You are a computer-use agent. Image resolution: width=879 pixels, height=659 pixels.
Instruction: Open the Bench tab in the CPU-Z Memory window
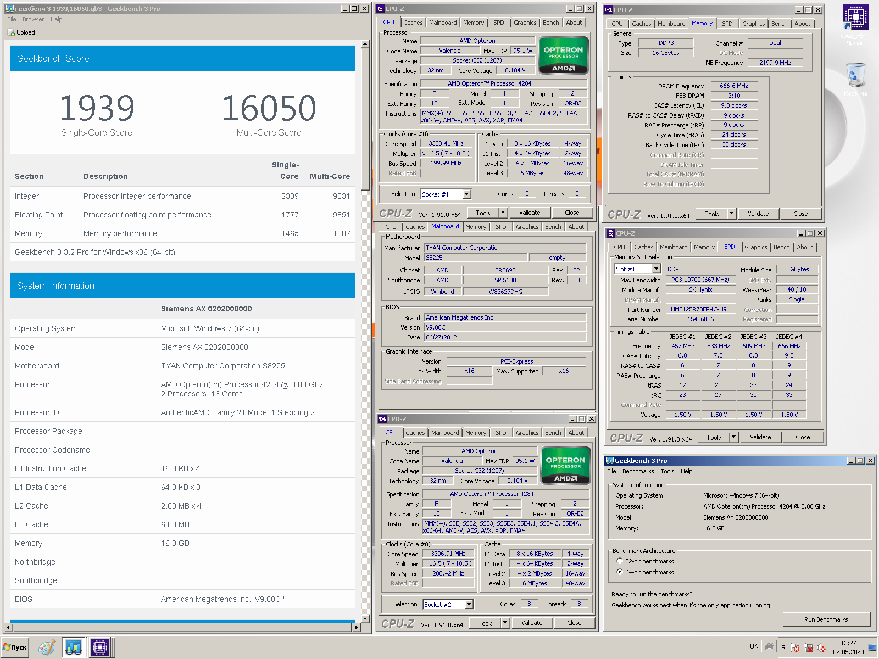click(779, 24)
